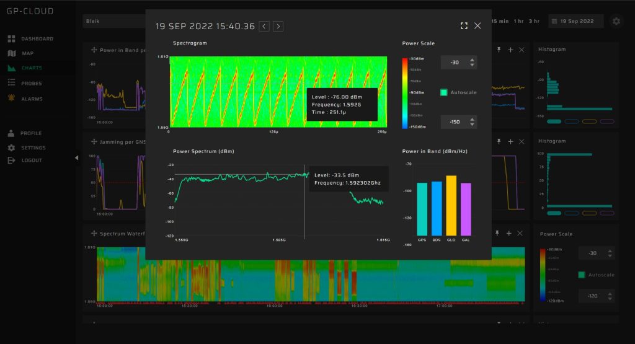Open the gear settings in the top bar
The image size is (635, 344).
616,21
